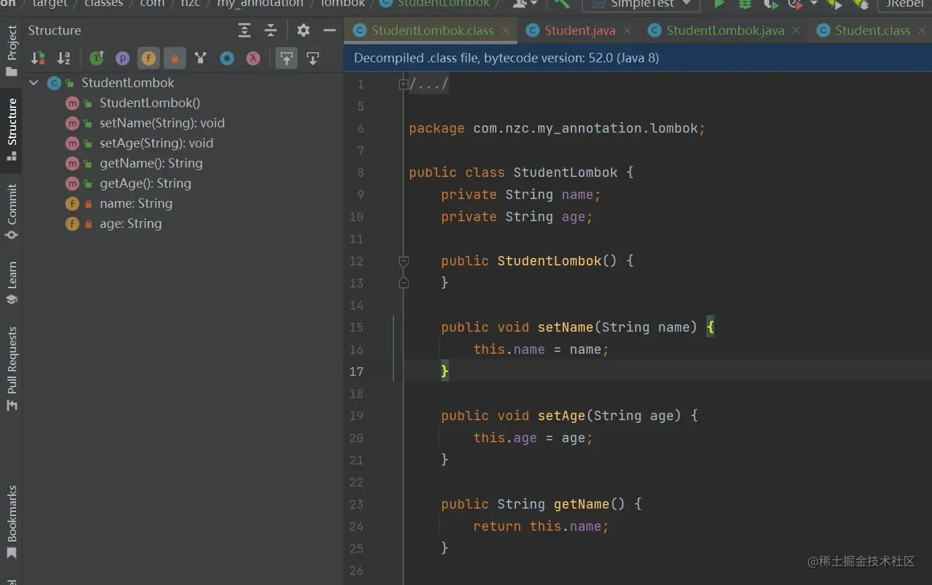Open the Project tool window

pyautogui.click(x=11, y=50)
